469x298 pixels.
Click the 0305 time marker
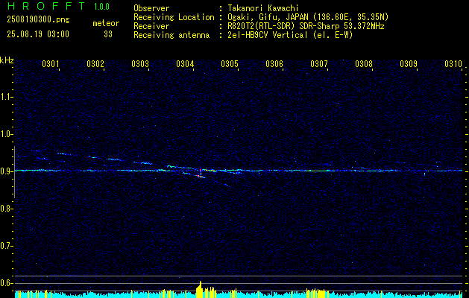(x=230, y=63)
